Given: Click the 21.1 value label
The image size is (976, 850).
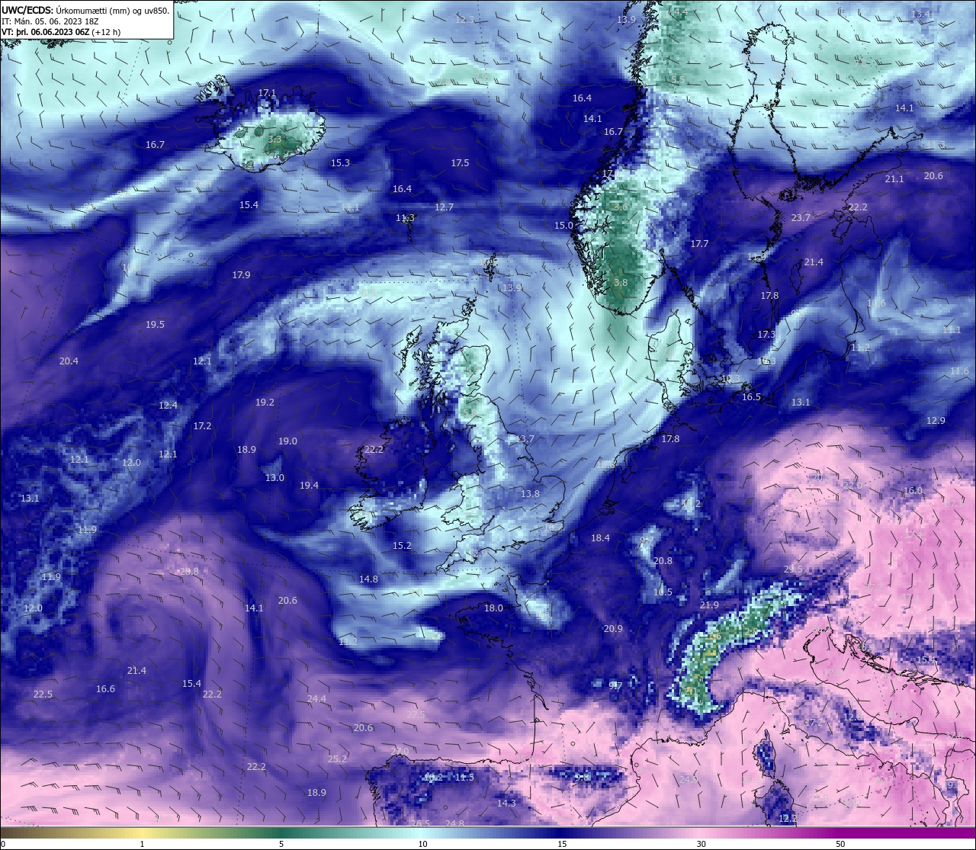Looking at the screenshot, I should (894, 179).
